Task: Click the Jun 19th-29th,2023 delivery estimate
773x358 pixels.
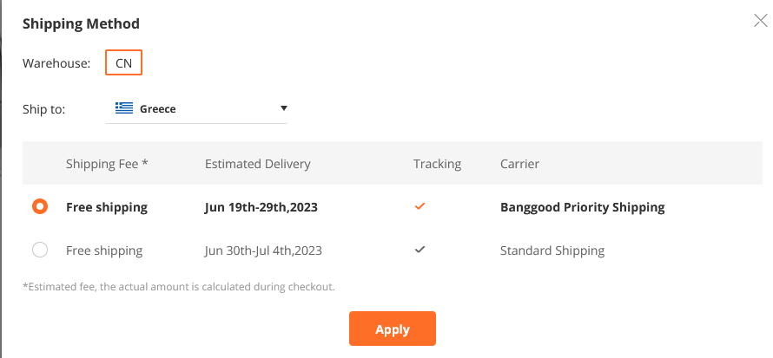Action: pyautogui.click(x=261, y=207)
